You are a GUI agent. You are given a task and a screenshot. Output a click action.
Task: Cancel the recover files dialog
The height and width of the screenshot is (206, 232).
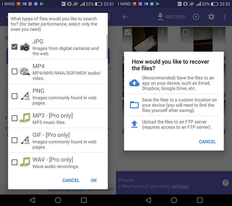click(207, 142)
